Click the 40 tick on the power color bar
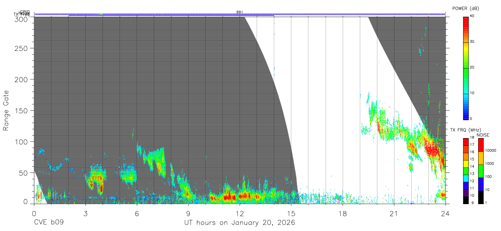This screenshot has width=501, height=231. [x=472, y=16]
